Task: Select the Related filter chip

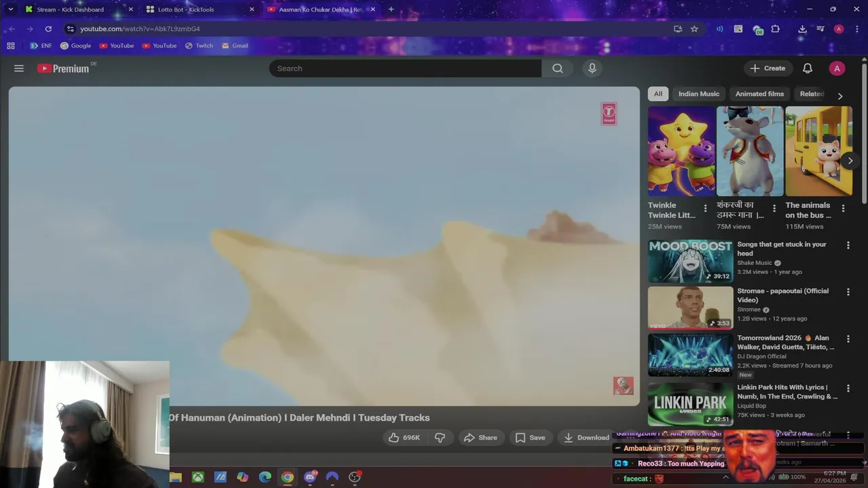Action: pyautogui.click(x=812, y=94)
